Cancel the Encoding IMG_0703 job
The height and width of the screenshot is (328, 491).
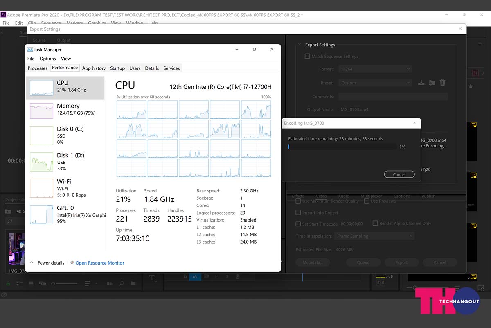[x=399, y=174]
